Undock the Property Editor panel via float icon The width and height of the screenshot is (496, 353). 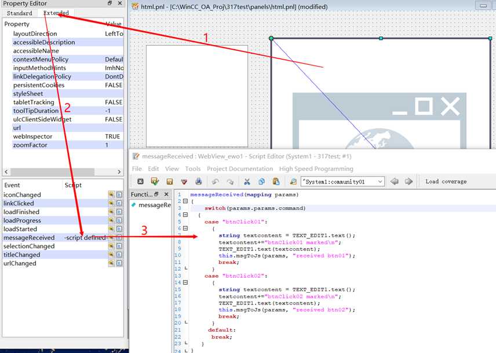[110, 3]
